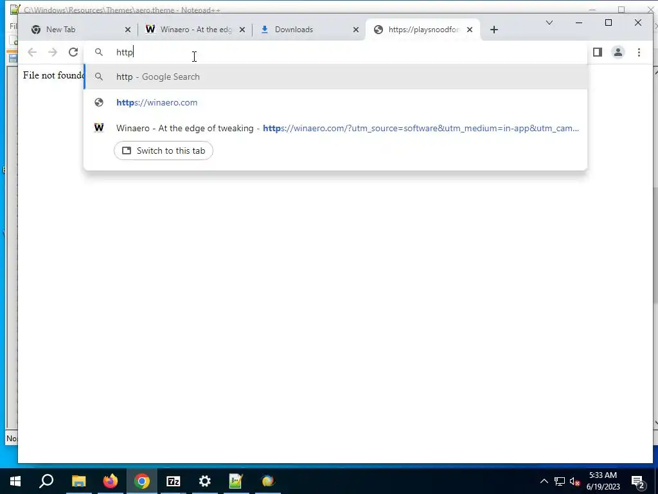
Task: Open a new Chrome tab with plus button
Action: tap(494, 30)
